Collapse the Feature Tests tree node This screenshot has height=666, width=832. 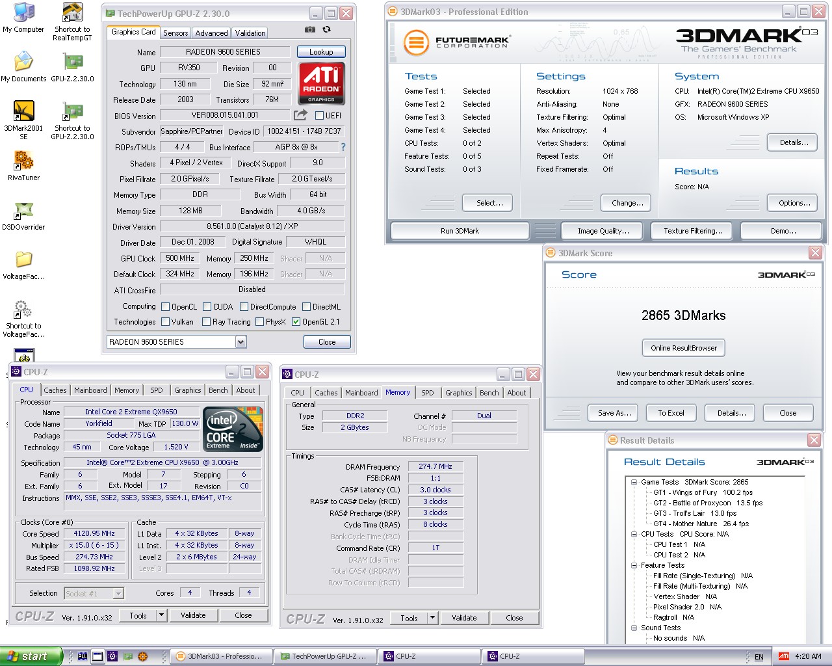coord(634,565)
